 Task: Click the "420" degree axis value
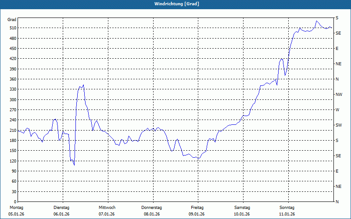click(x=13, y=59)
